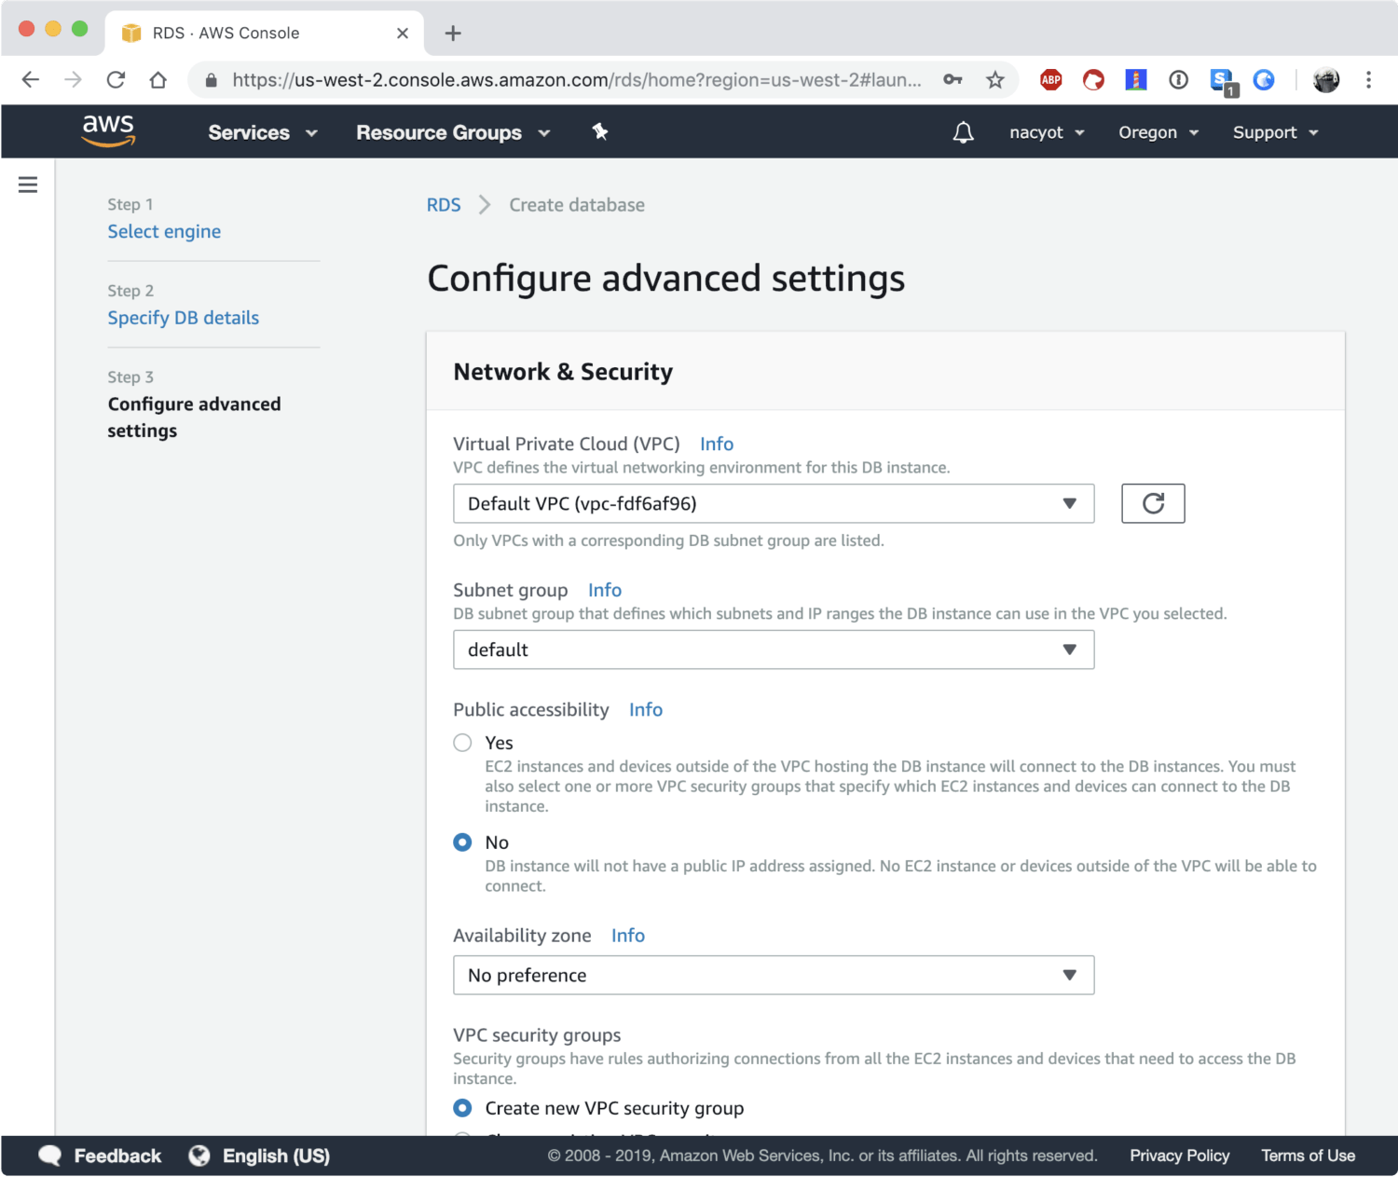Viewport: 1398px width, 1177px height.
Task: Click Configure advanced settings step label
Action: coord(194,417)
